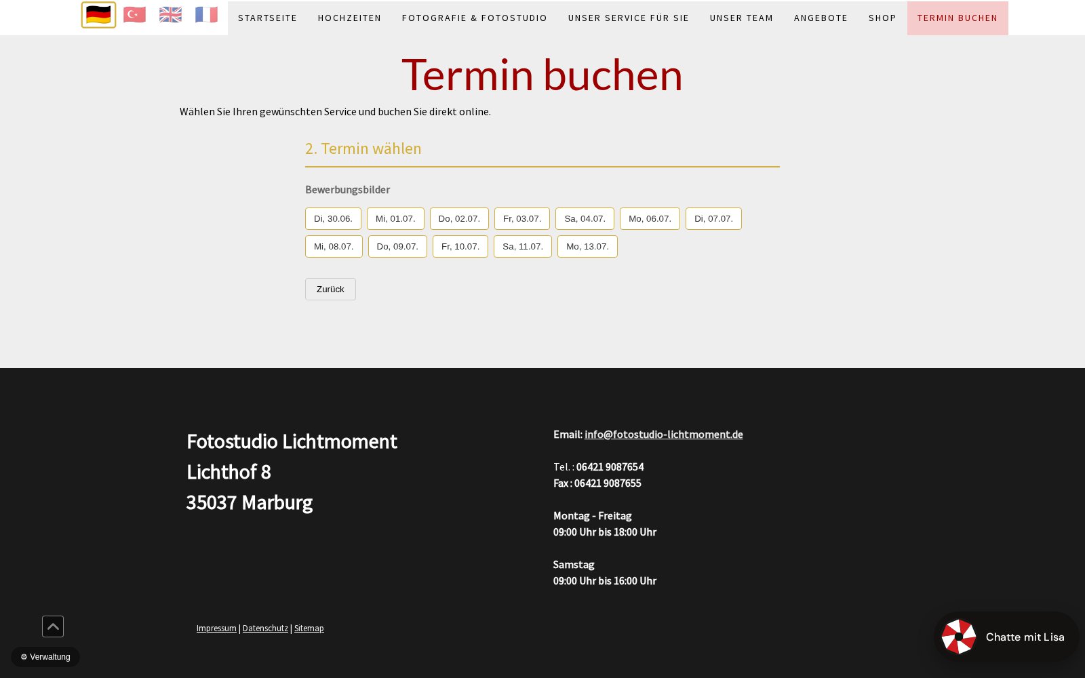The width and height of the screenshot is (1085, 678).
Task: Select date Mo, 13.07.
Action: pos(587,246)
